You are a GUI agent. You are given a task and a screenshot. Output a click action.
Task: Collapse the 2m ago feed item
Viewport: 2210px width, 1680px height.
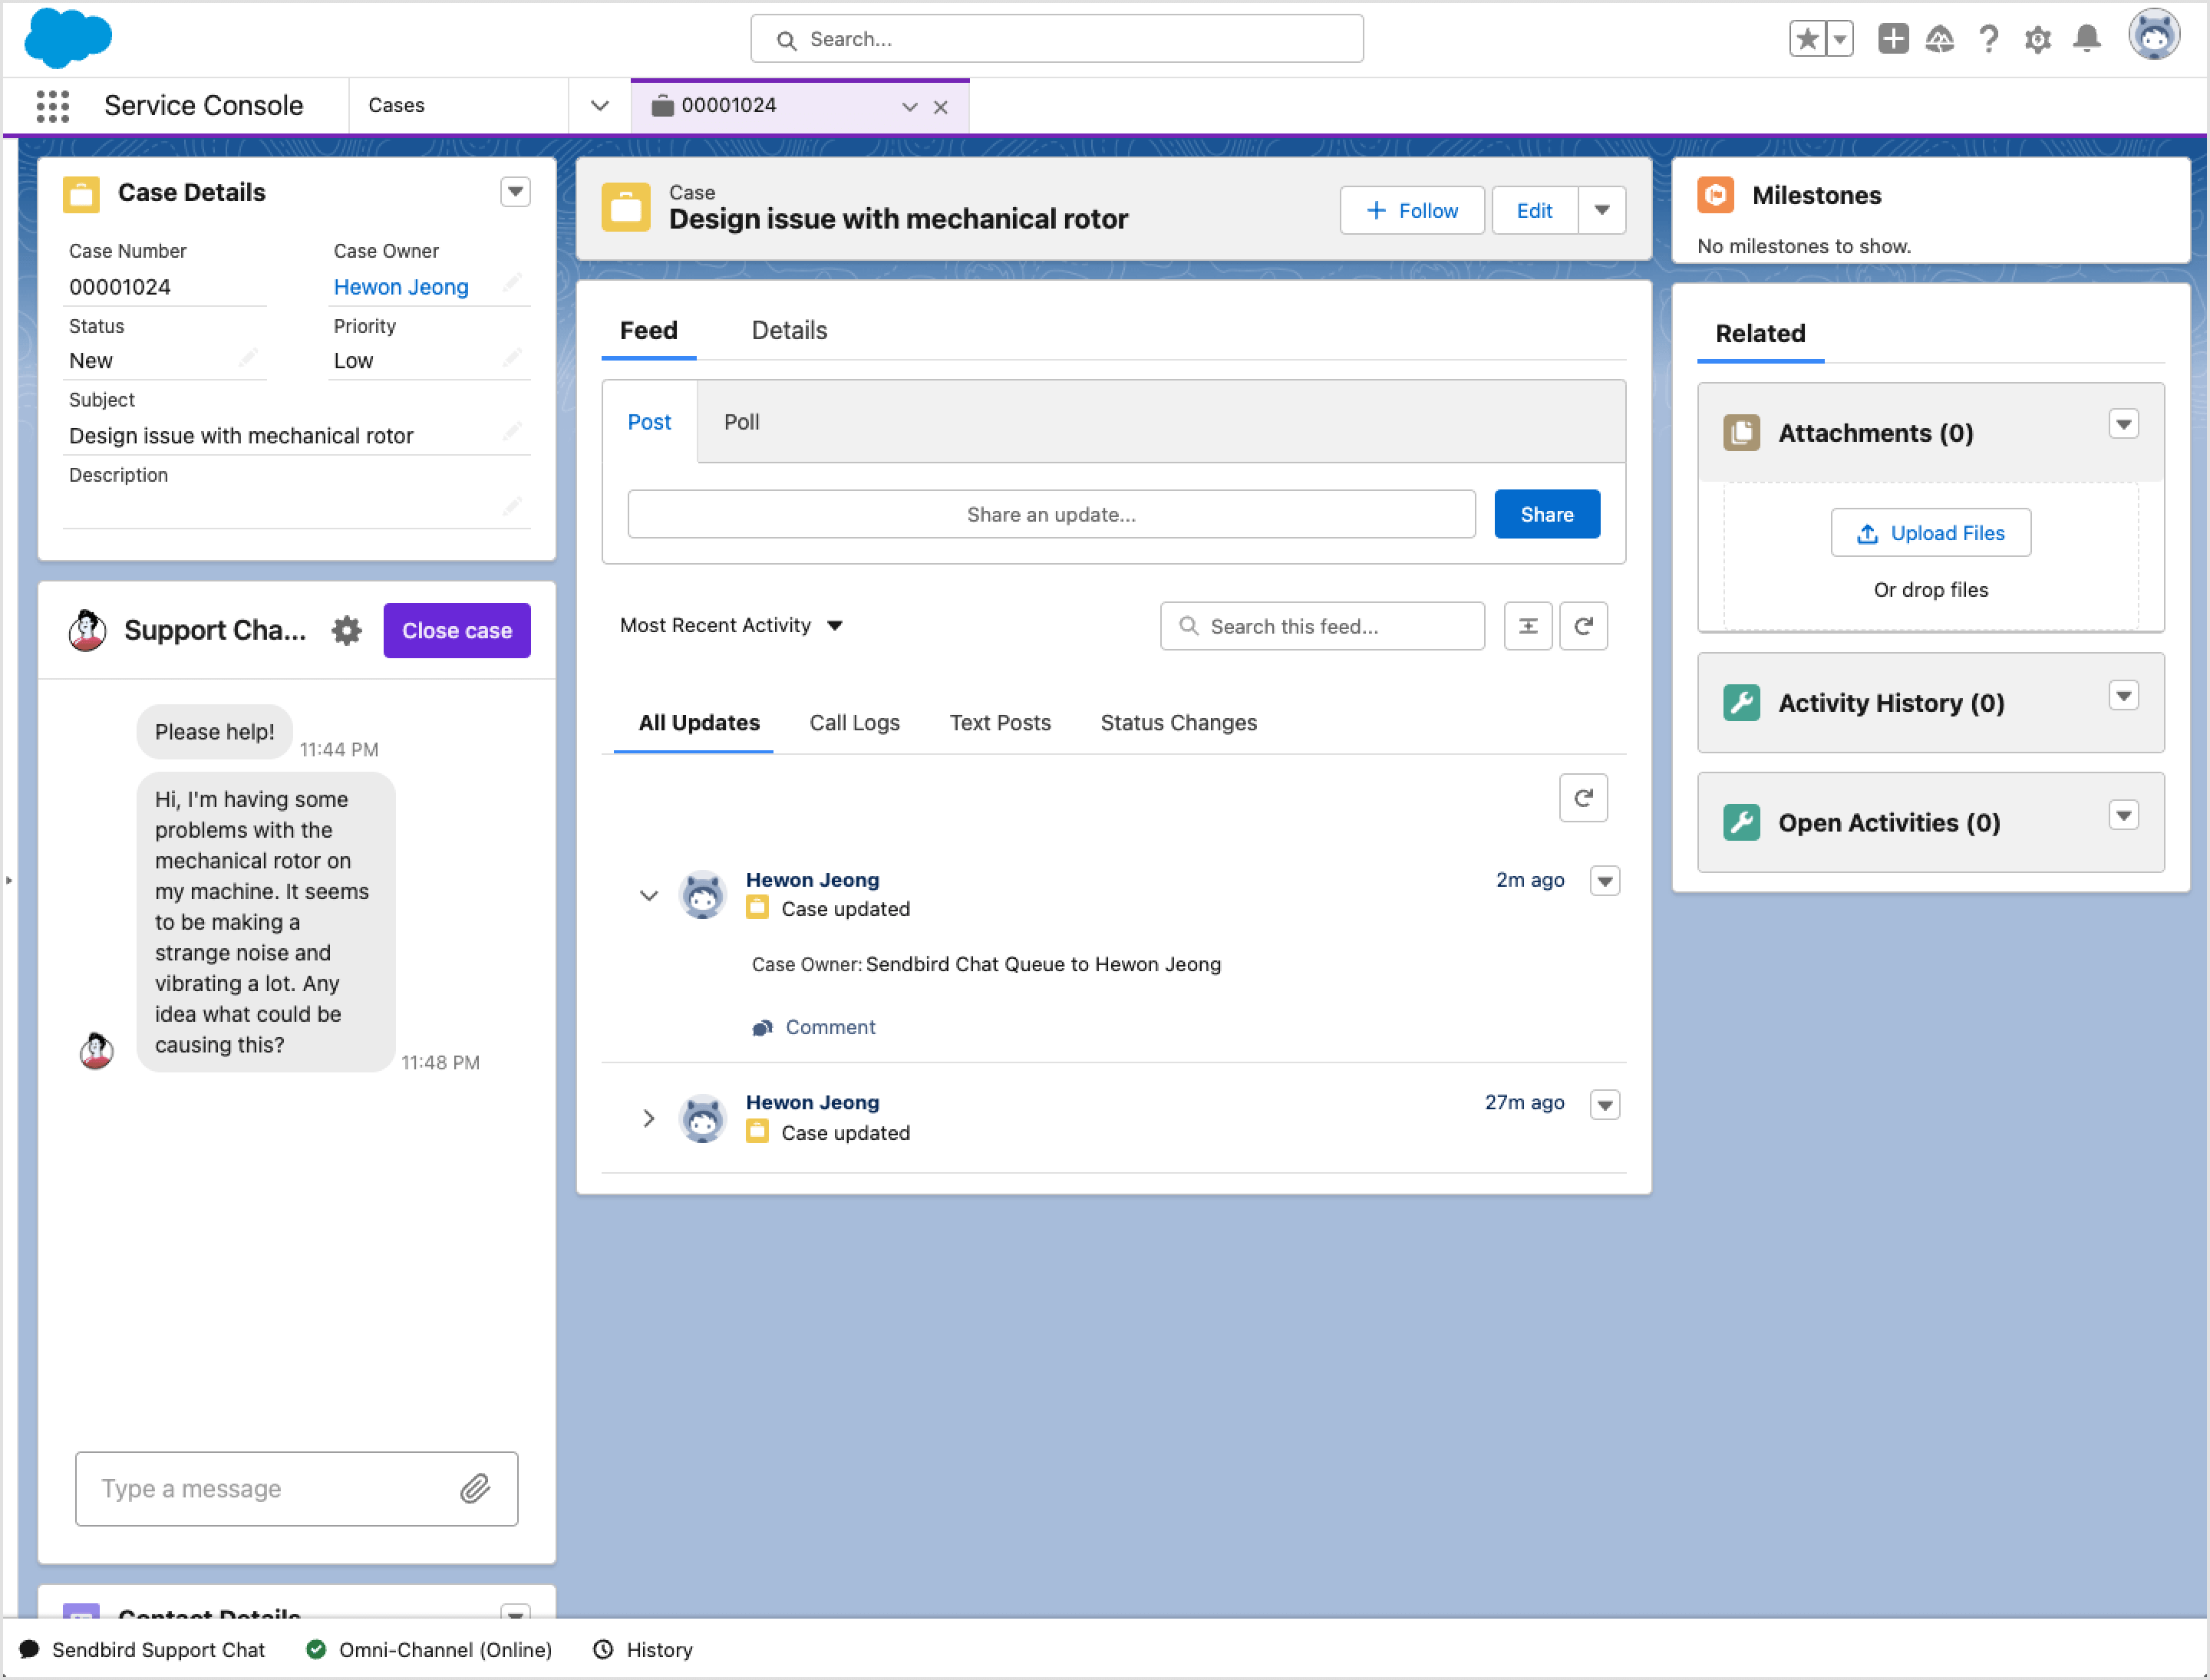(x=648, y=895)
